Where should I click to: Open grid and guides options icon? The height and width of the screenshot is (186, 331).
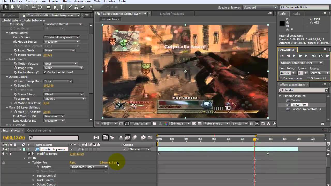121,124
